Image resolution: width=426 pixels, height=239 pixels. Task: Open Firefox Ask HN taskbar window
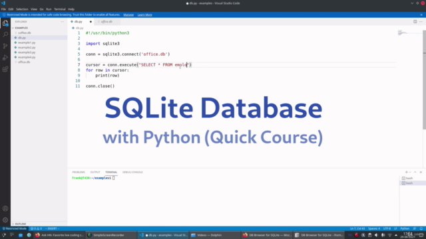click(x=59, y=235)
